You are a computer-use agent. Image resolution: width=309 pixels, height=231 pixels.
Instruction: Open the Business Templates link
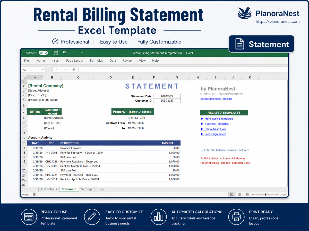[215, 124]
